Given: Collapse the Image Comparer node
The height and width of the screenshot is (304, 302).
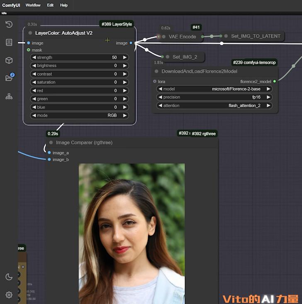Looking at the screenshot, I should click(51, 143).
